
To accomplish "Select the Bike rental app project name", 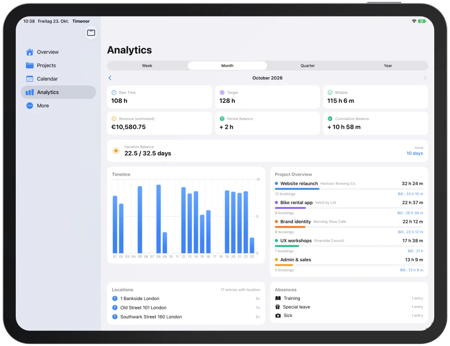I will pyautogui.click(x=296, y=203).
